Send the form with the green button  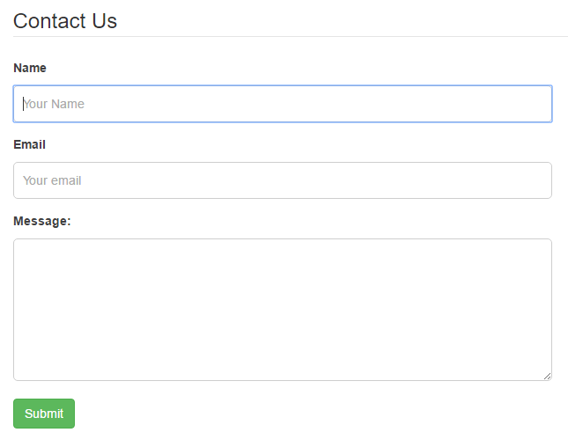pos(44,414)
